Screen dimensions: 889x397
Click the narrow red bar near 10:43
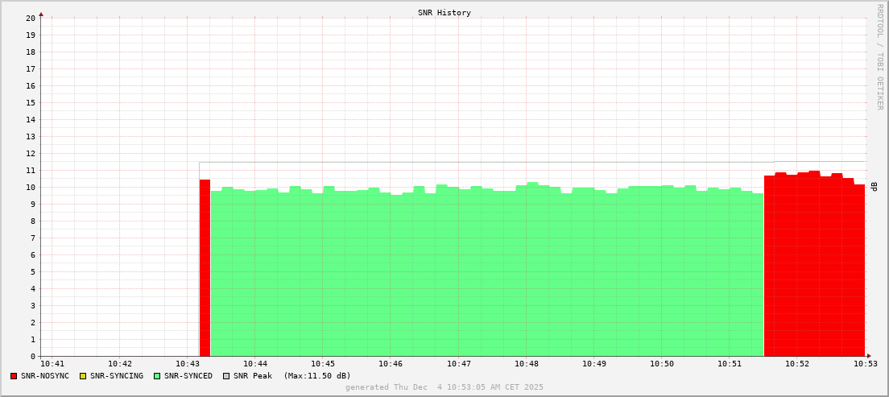click(x=205, y=270)
